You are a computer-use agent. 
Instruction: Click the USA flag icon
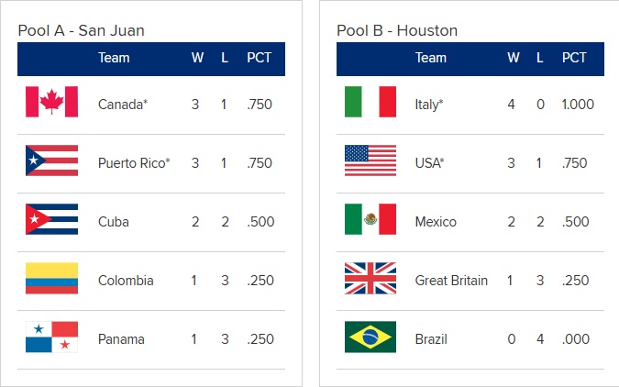coord(370,160)
